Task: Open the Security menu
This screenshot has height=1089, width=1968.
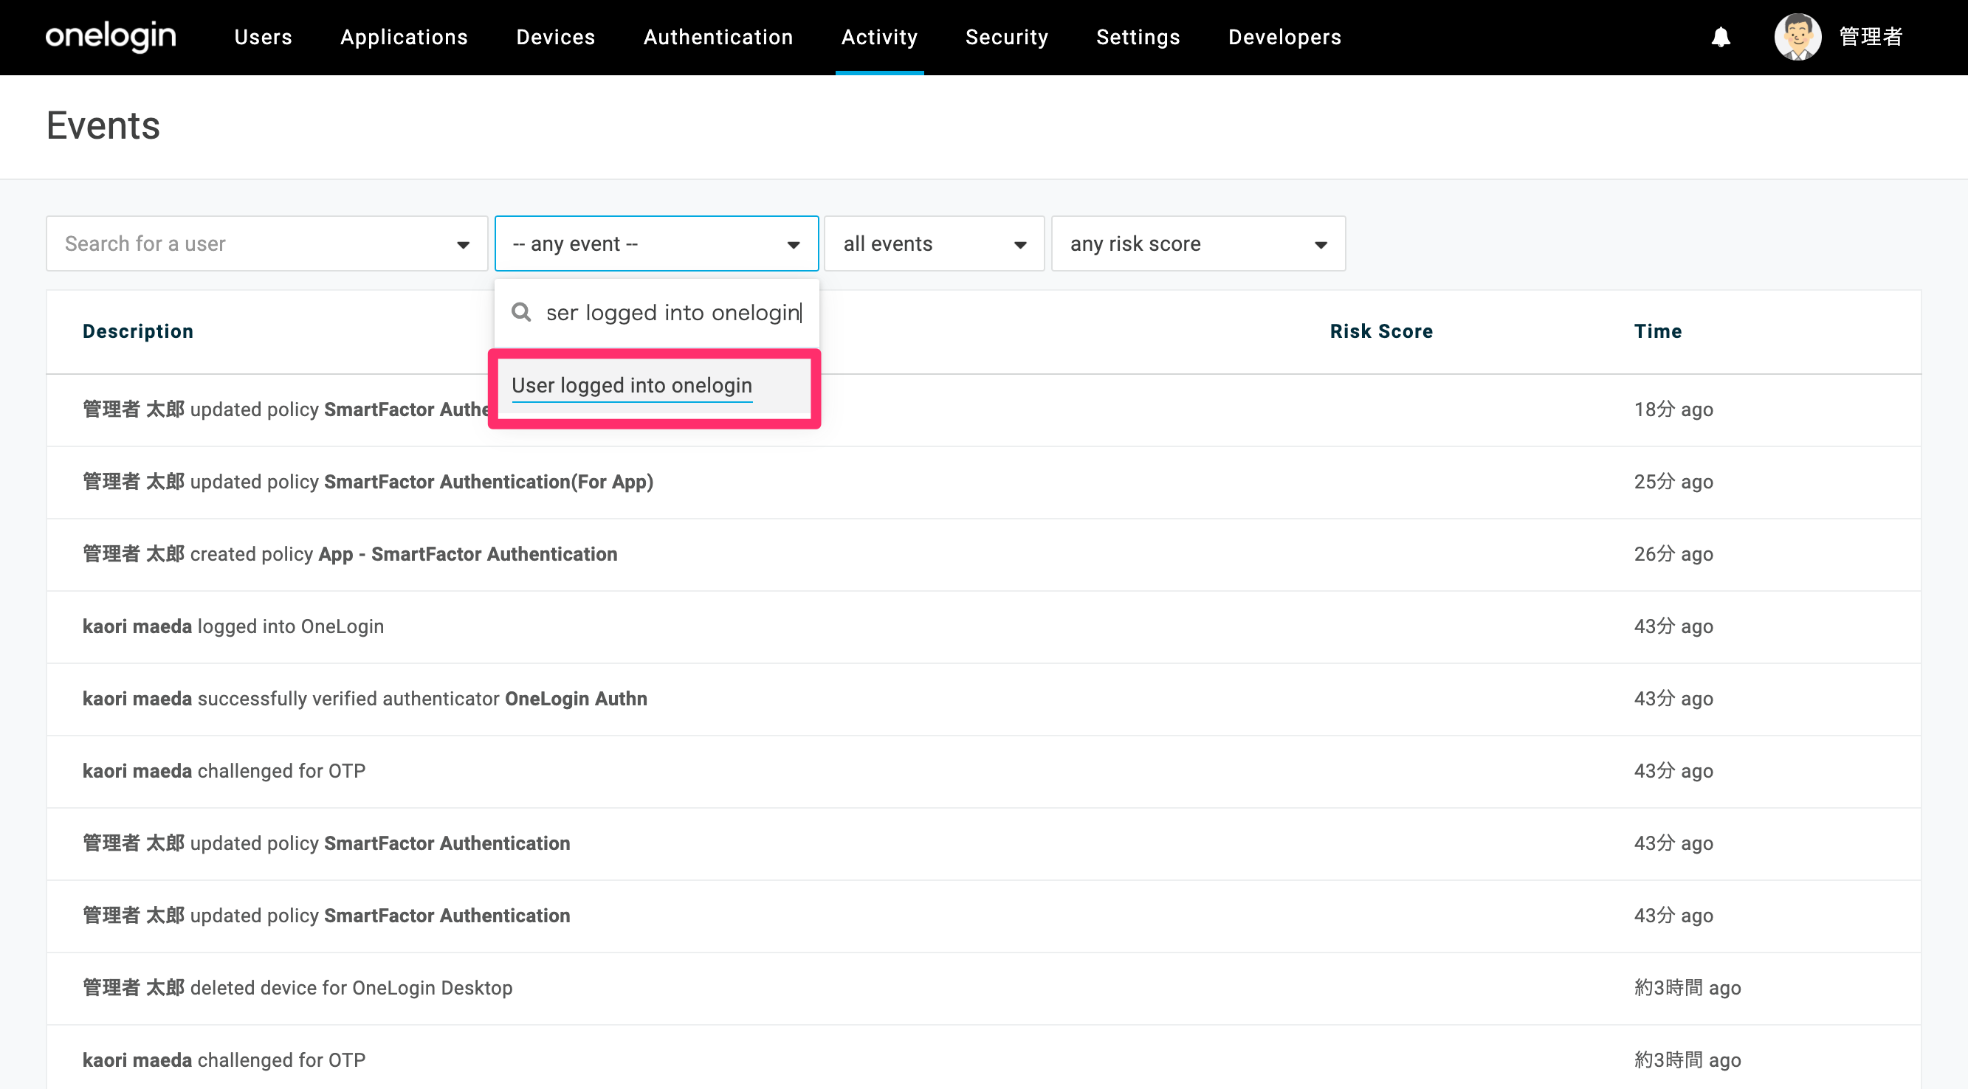Action: 1007,37
